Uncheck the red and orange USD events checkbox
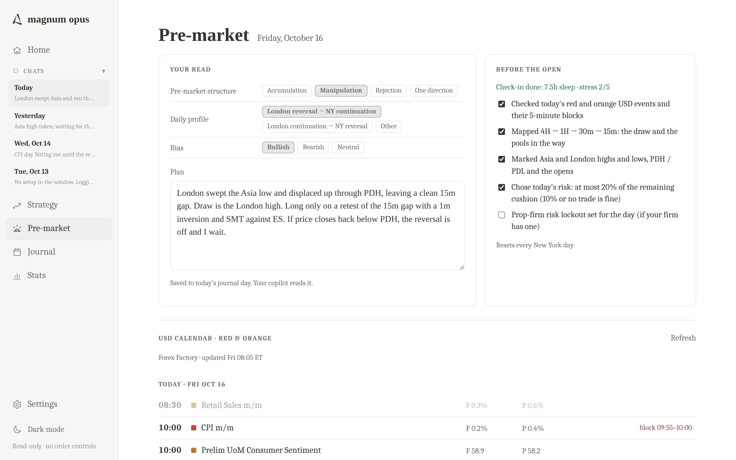This screenshot has width=736, height=460. coord(501,104)
